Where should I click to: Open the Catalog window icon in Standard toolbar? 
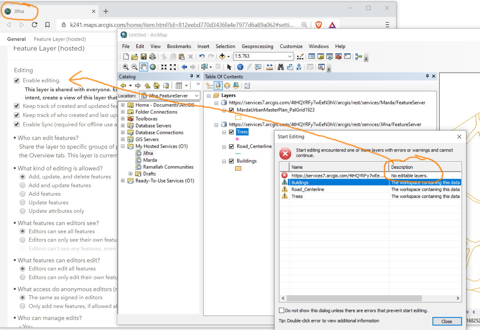tap(321, 56)
